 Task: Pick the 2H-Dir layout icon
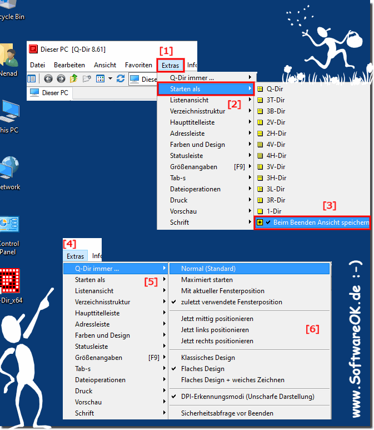260,134
